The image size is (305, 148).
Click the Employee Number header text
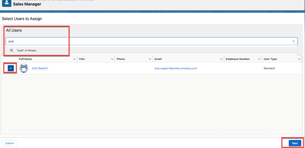click(x=238, y=59)
